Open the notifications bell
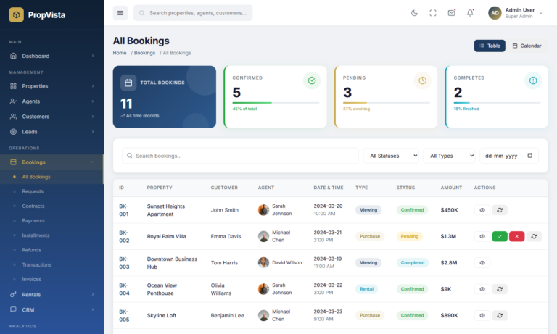 [x=470, y=13]
